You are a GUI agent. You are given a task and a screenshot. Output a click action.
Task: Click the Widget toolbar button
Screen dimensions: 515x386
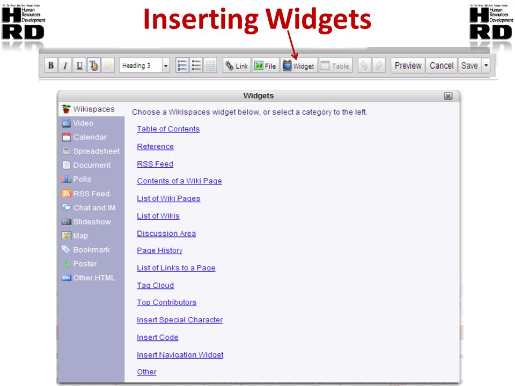coord(299,65)
